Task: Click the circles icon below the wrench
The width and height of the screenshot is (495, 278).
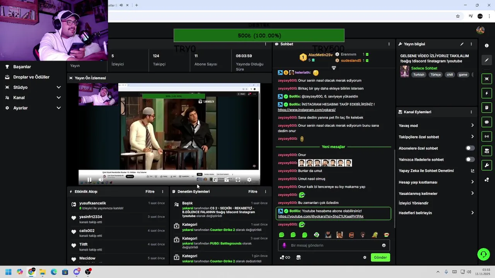Action: click(x=486, y=180)
